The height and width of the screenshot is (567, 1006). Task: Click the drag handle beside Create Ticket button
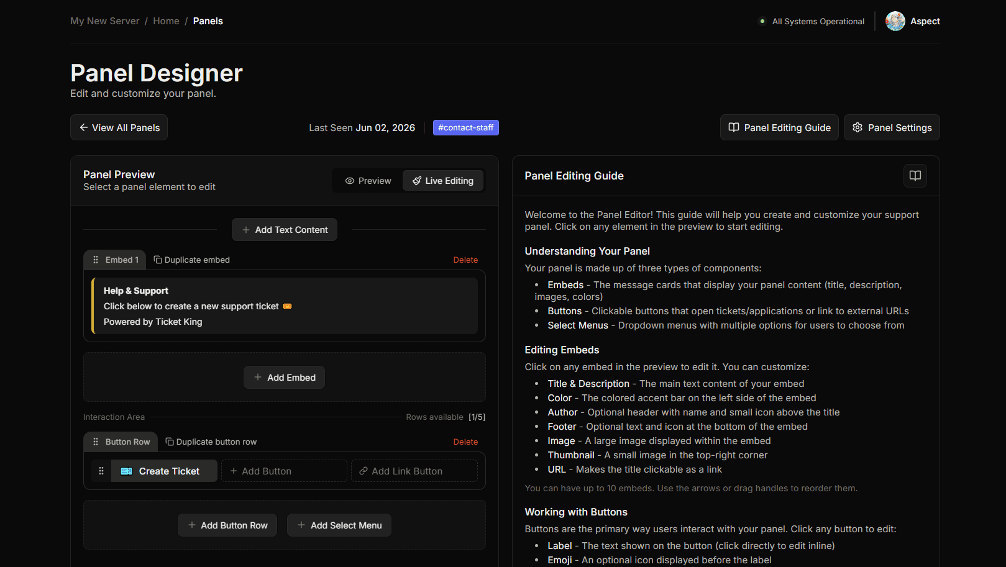(101, 471)
